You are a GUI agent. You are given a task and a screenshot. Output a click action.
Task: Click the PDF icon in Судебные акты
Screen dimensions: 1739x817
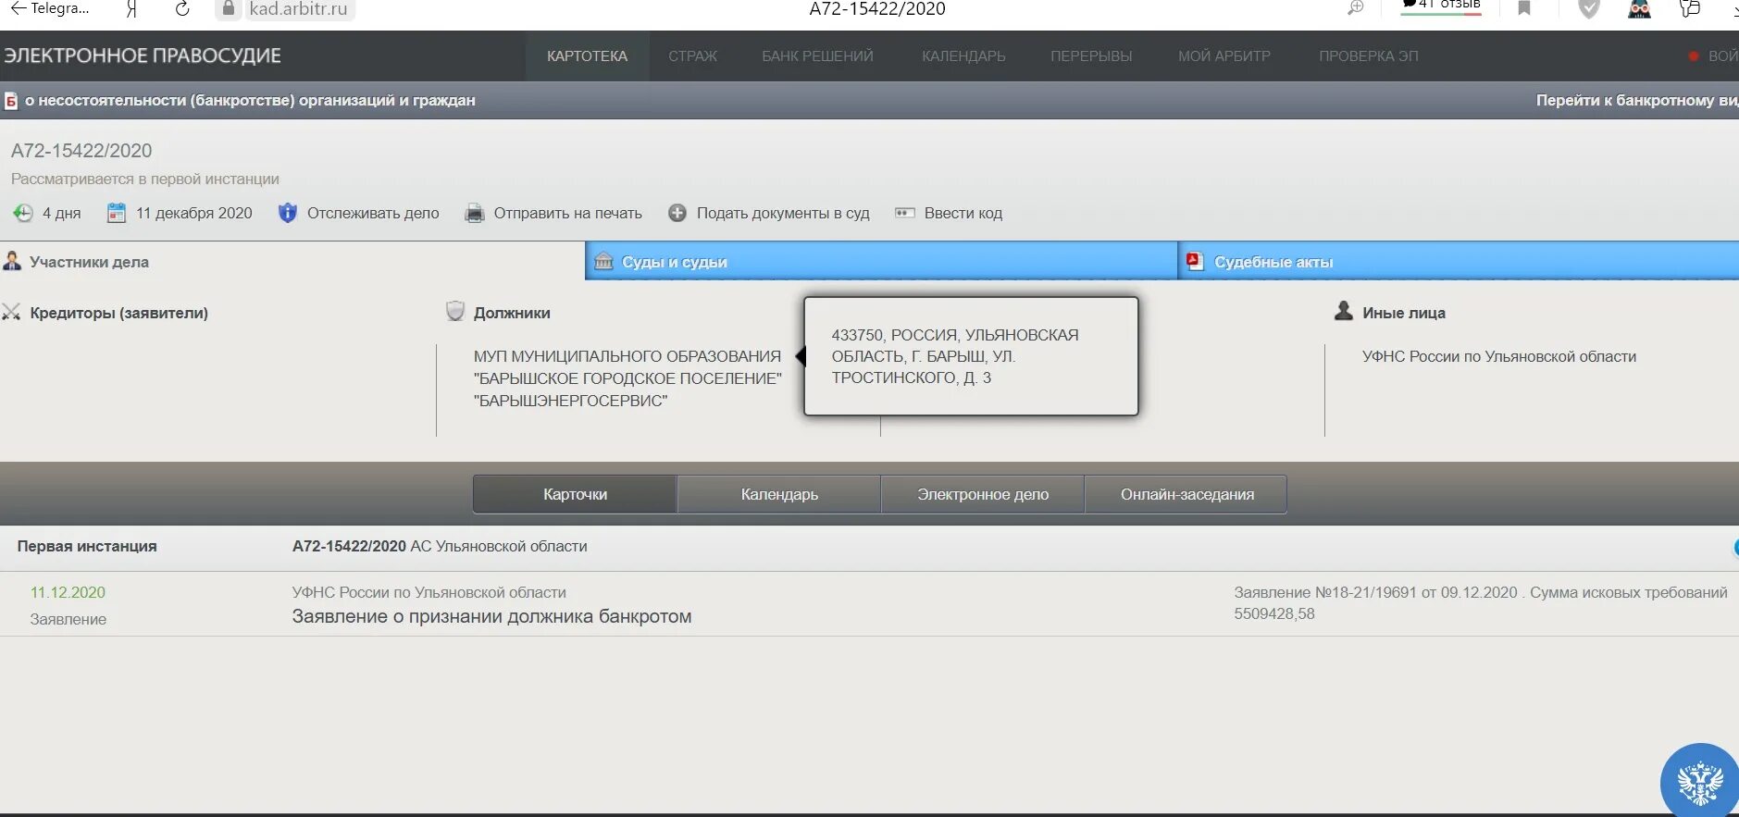(1195, 261)
